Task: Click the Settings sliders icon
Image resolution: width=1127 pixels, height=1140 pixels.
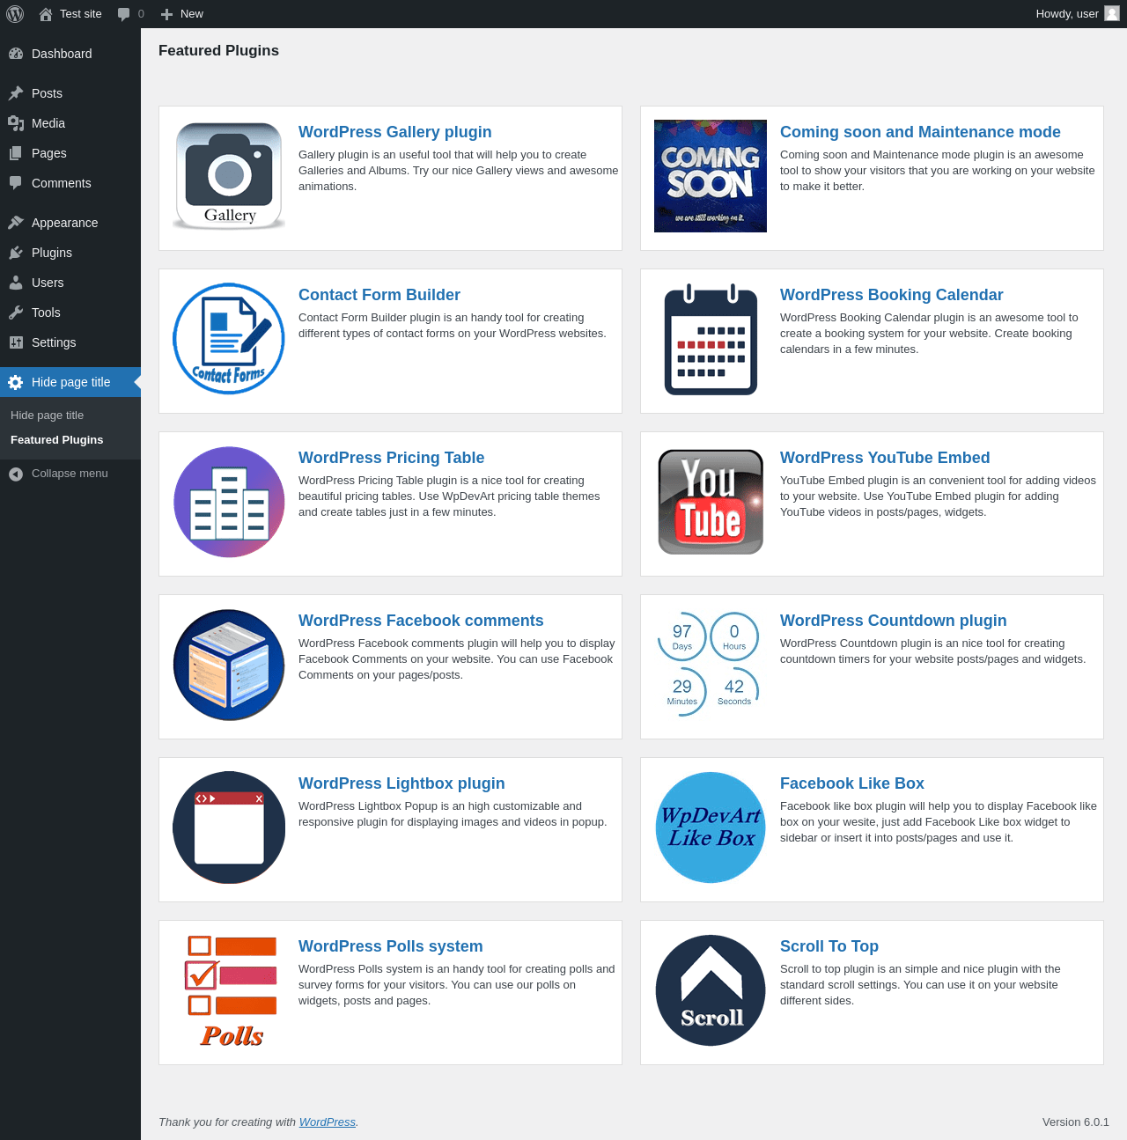Action: (x=16, y=342)
